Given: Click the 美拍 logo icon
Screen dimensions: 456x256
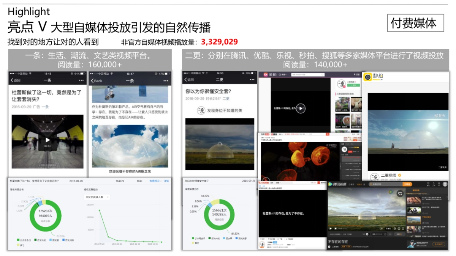Looking at the screenshot, I should click(x=265, y=74).
